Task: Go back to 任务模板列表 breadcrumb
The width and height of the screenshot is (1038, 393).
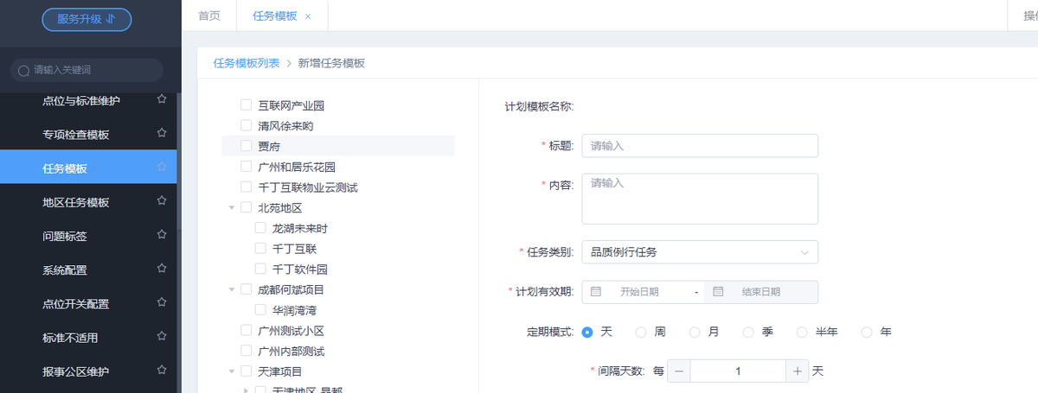Action: tap(247, 63)
